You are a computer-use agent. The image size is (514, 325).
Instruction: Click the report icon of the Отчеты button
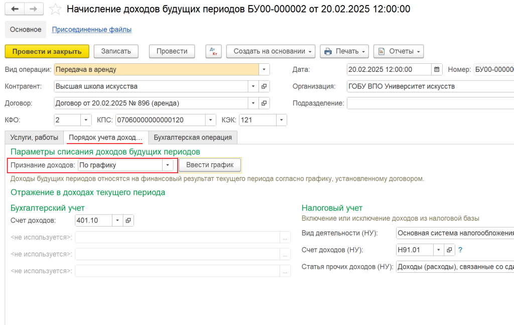[x=381, y=52]
